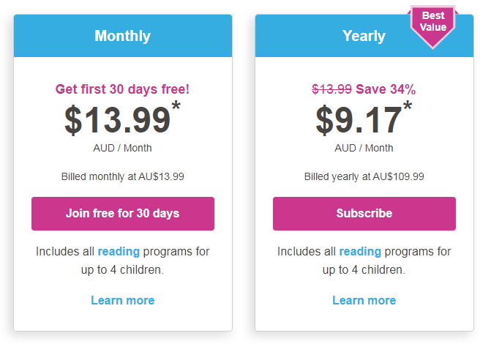This screenshot has height=344, width=491.
Task: Click the $13.99 Monthly price
Action: coord(117,121)
